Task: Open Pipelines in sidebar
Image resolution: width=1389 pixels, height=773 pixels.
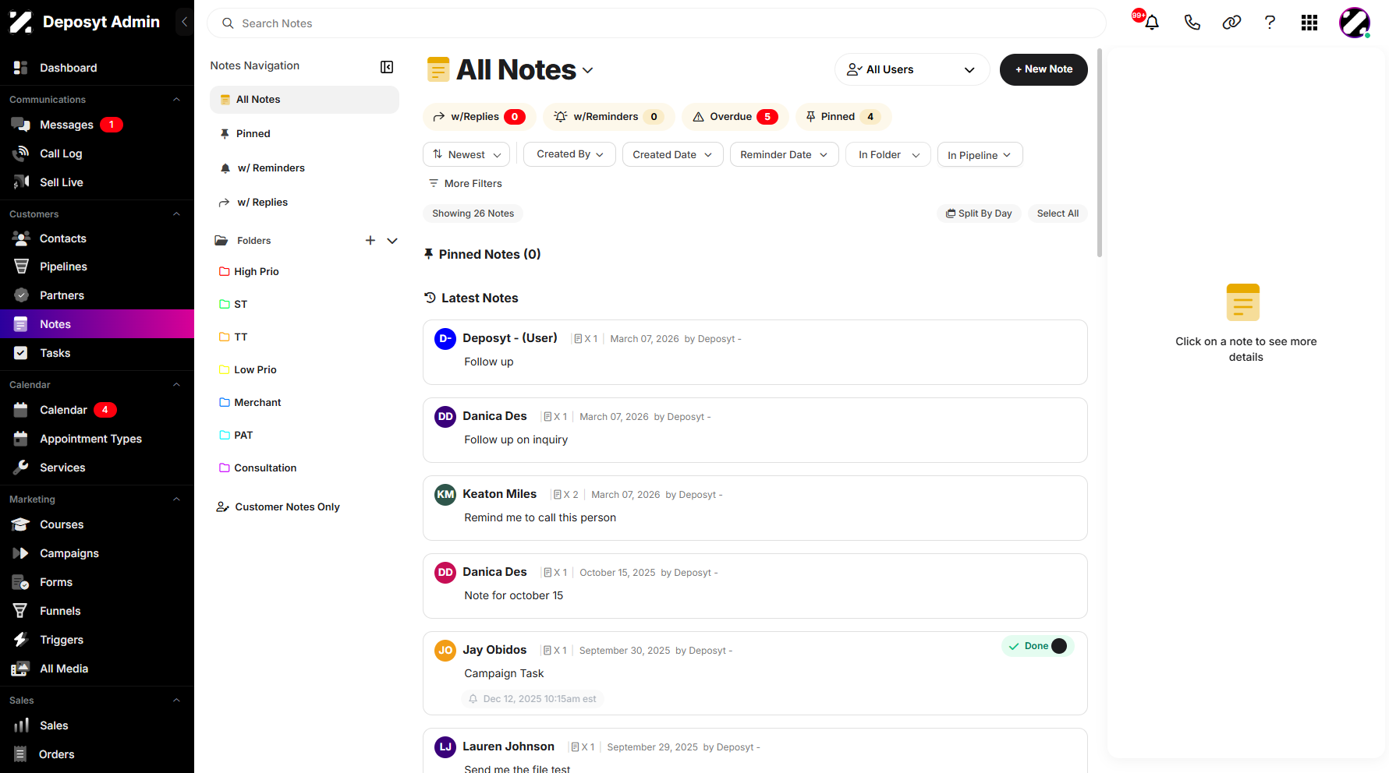Action: pos(97,266)
